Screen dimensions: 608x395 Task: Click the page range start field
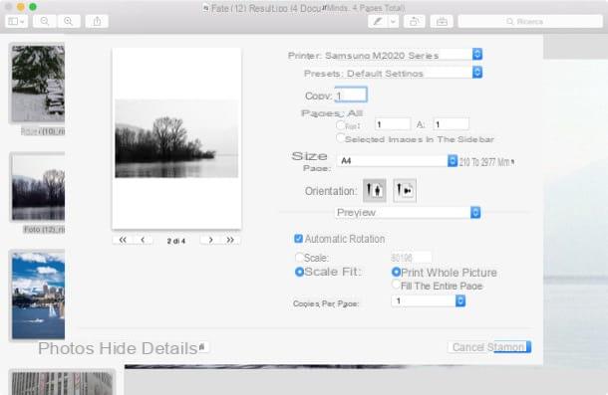point(393,124)
